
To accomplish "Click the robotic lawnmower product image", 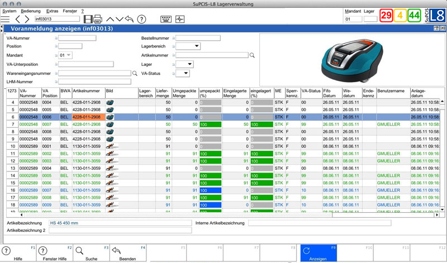I will click(352, 60).
